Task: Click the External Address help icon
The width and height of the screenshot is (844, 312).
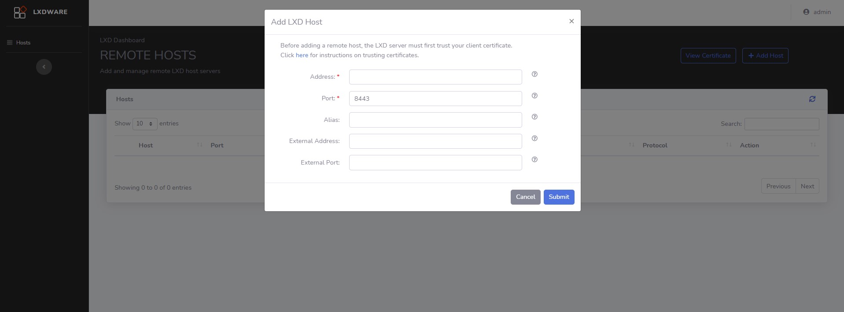Action: point(534,138)
